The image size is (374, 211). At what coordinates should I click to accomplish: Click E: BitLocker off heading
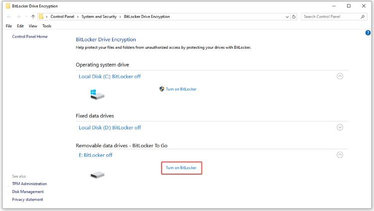click(95, 155)
